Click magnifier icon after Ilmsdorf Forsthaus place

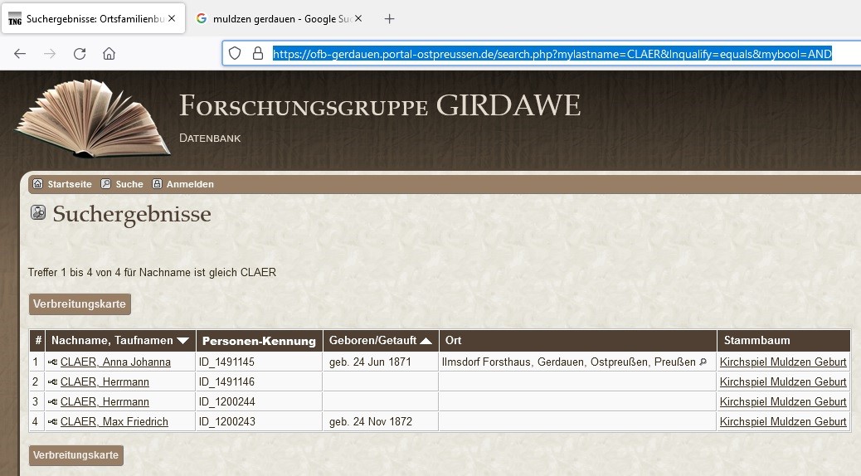(703, 362)
